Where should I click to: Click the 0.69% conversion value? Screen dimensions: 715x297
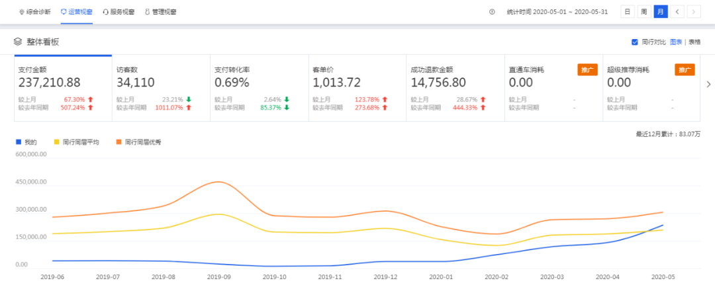pos(232,83)
